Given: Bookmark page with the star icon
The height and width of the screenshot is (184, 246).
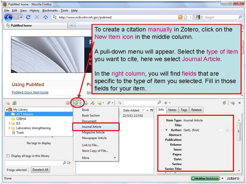Looking at the screenshot, I should click(186, 17).
